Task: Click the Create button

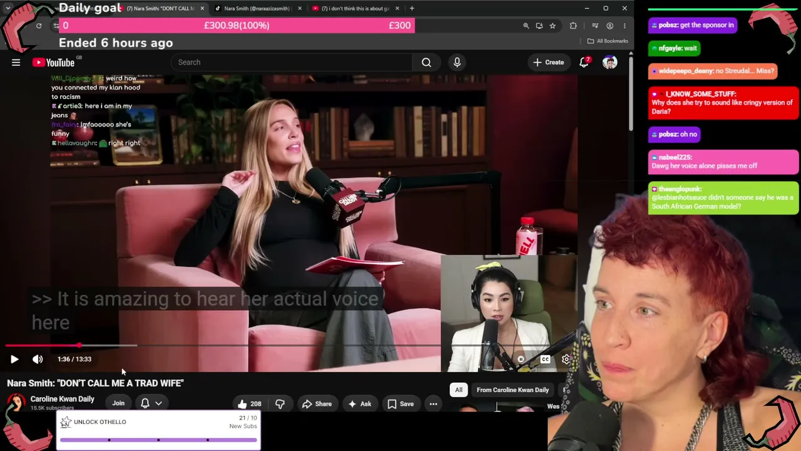Action: coord(548,62)
